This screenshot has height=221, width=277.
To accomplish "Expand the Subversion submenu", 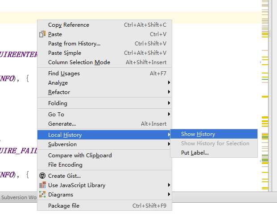I will tap(104, 144).
